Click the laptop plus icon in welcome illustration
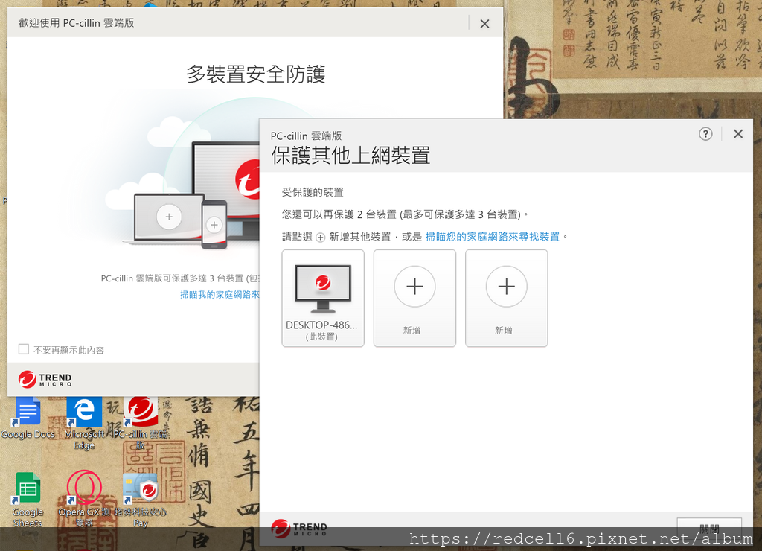The height and width of the screenshot is (551, 762). point(169,217)
